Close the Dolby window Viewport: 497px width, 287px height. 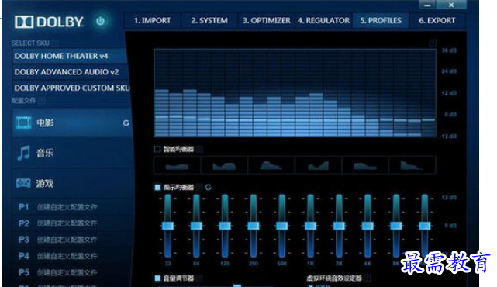point(451,5)
